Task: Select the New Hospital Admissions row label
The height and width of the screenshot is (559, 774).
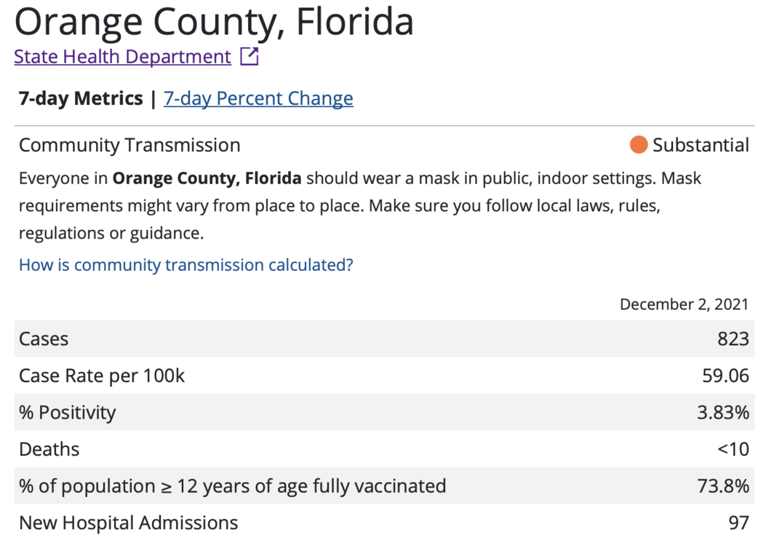Action: pos(128,523)
